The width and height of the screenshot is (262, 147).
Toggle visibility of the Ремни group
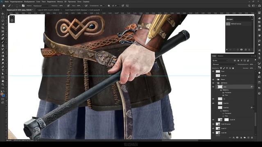tap(213, 80)
